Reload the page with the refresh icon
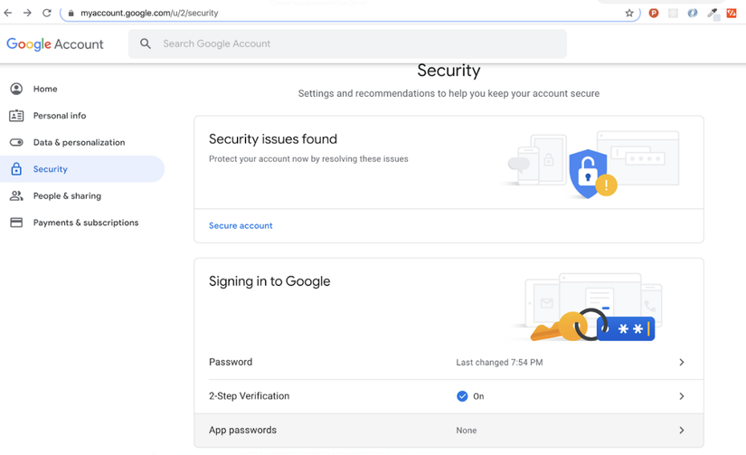Screen dimensions: 746x455 click(47, 14)
